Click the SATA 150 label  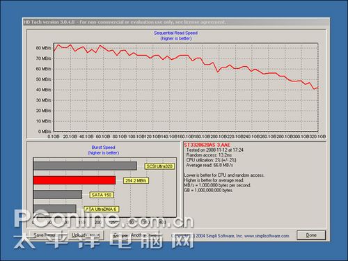point(102,195)
